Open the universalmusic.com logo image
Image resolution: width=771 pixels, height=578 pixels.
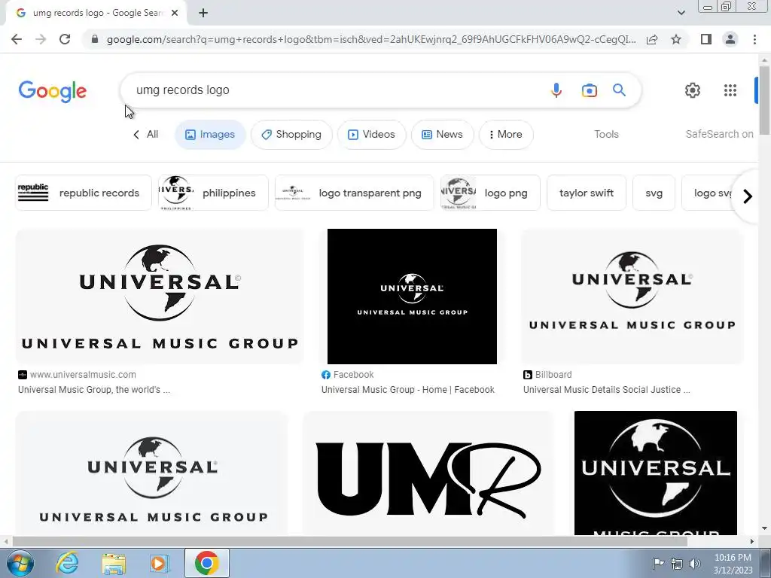[160, 297]
